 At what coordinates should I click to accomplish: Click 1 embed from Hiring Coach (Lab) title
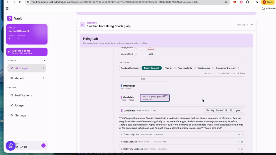(x=109, y=26)
